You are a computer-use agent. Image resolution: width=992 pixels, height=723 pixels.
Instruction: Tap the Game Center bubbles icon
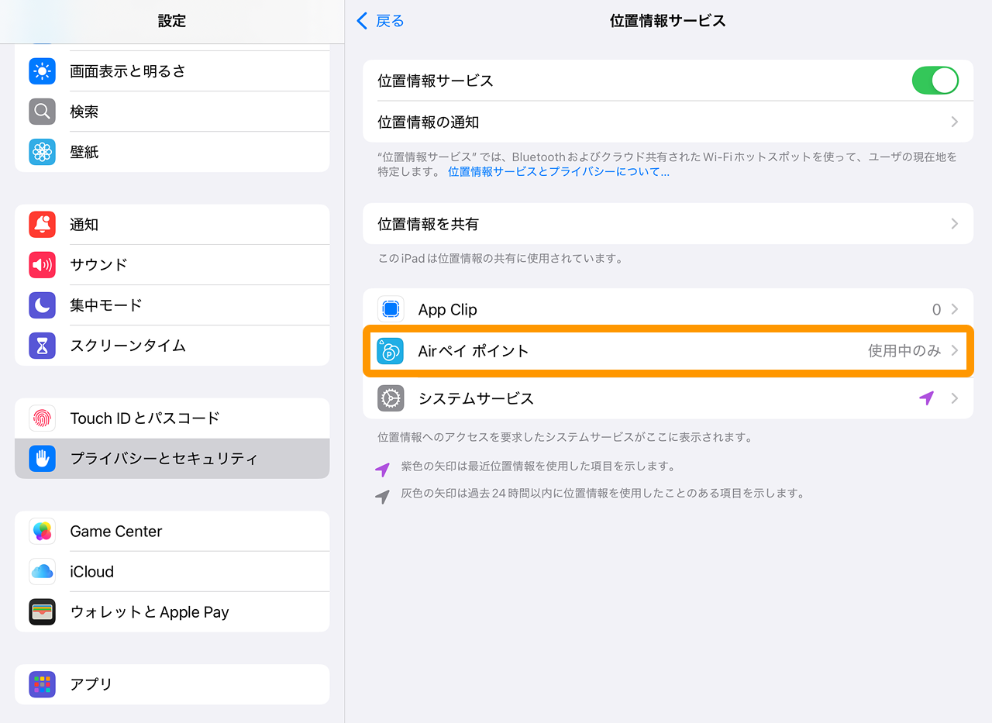coord(42,532)
